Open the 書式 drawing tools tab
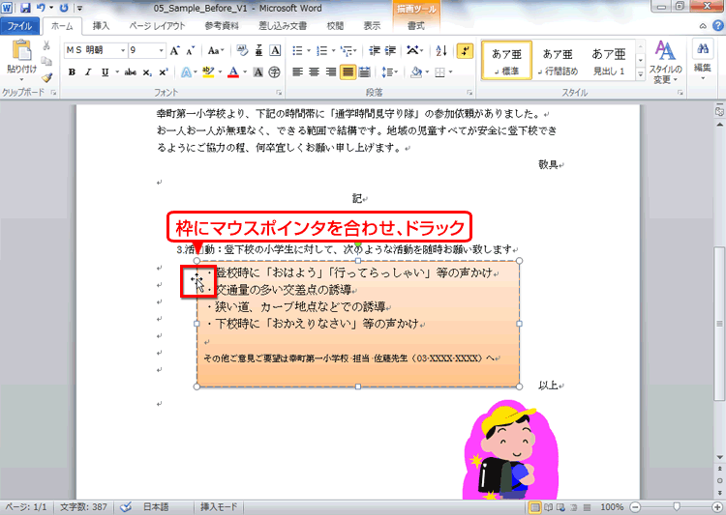Viewport: 726px width, 515px height. (x=415, y=26)
